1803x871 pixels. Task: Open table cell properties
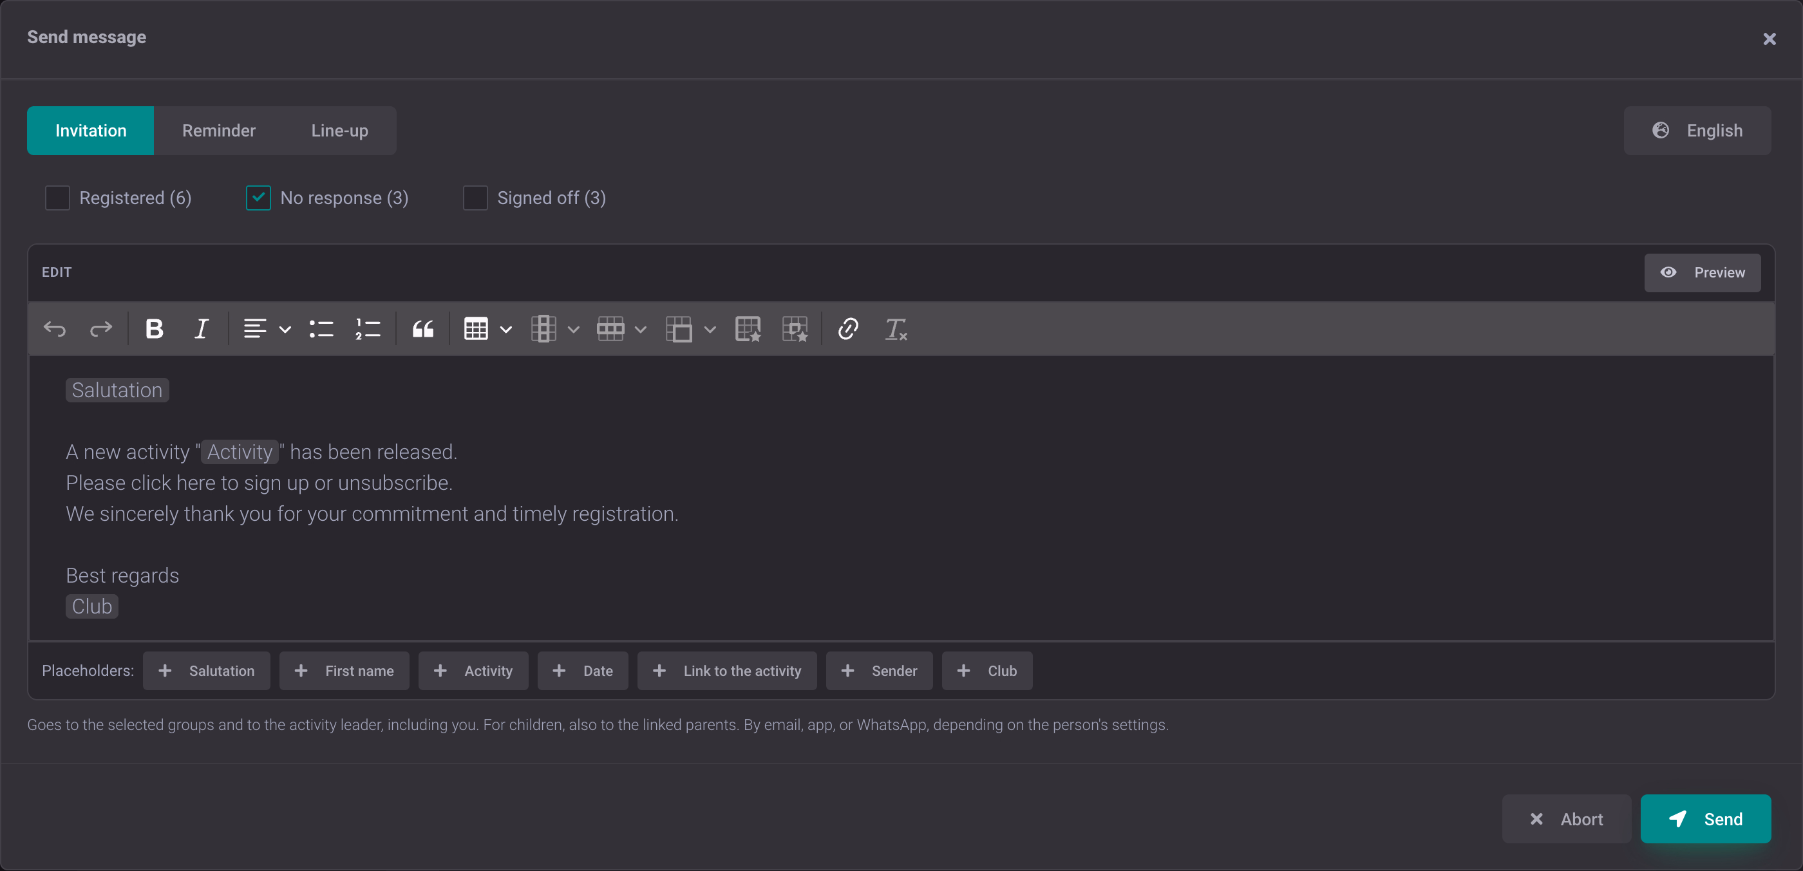coord(795,329)
